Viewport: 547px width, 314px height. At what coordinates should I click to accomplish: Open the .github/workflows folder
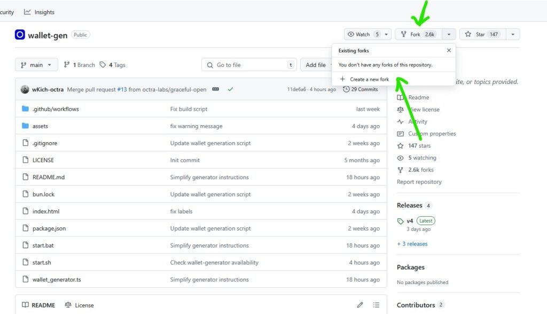coord(56,109)
